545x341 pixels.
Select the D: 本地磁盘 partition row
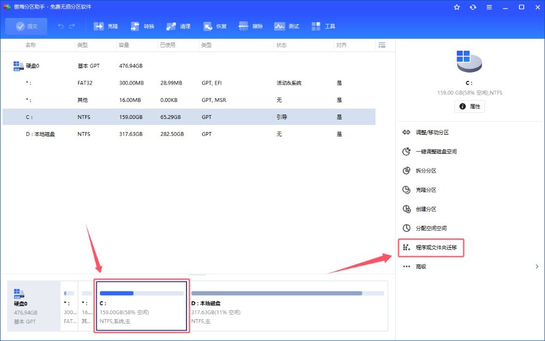click(189, 134)
